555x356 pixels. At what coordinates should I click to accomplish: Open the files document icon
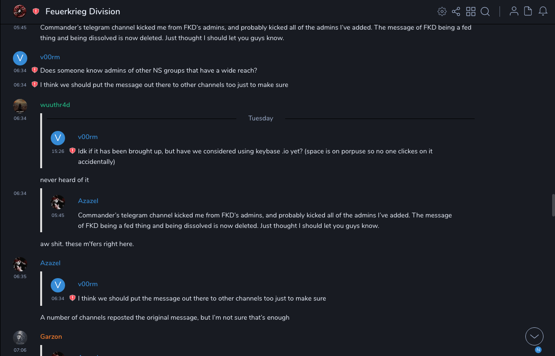(528, 11)
